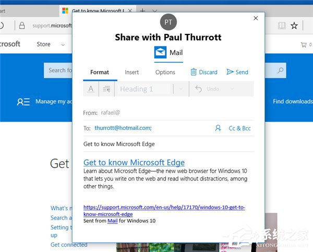This screenshot has height=252, width=313.
Task: Expand the Heading 1 style dropdown
Action: [x=181, y=89]
